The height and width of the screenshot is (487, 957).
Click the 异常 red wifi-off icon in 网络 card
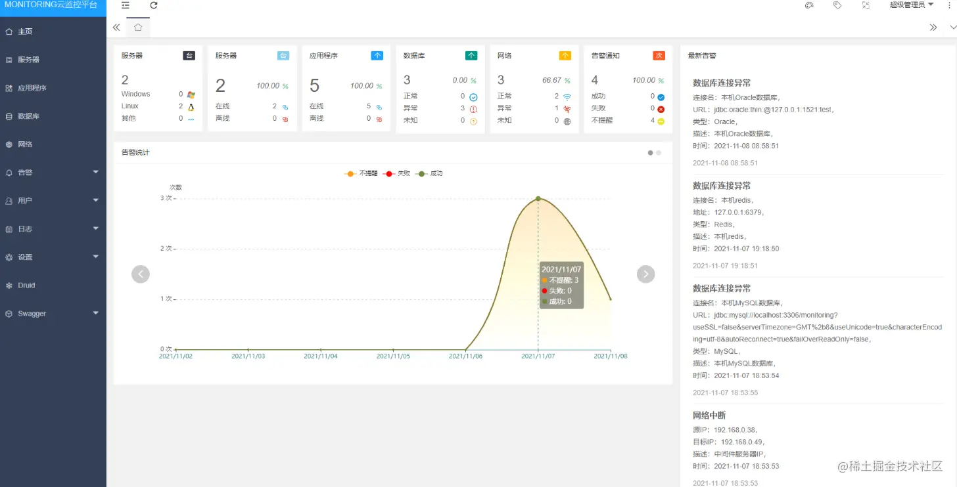click(567, 108)
